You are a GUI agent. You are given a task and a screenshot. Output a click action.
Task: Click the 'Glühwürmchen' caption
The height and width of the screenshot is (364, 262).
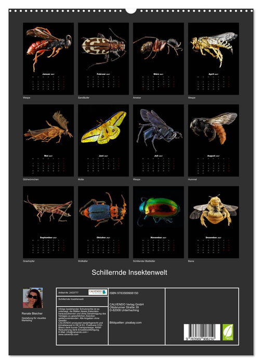pyautogui.click(x=31, y=179)
